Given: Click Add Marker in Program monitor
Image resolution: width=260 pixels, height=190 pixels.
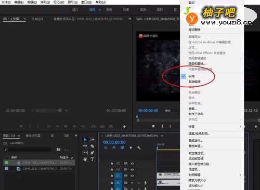Looking at the screenshot, I should coord(153,127).
